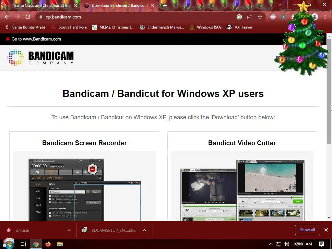Open File Explorer from the taskbar

tap(60, 244)
